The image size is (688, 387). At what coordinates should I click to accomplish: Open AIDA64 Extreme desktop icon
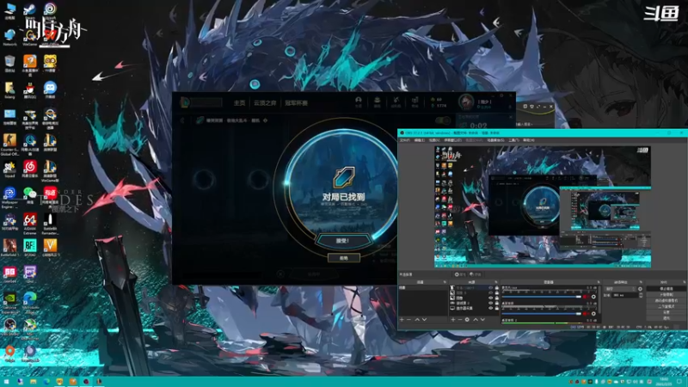30,223
